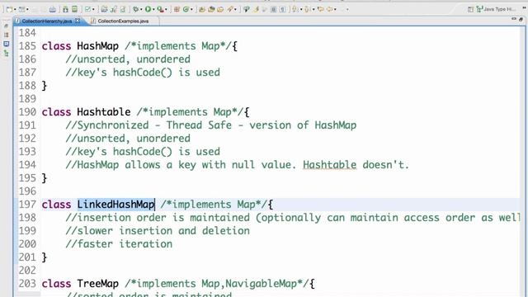This screenshot has height=297, width=528.
Task: Click the TreeMap class name on line 203
Action: pos(97,284)
